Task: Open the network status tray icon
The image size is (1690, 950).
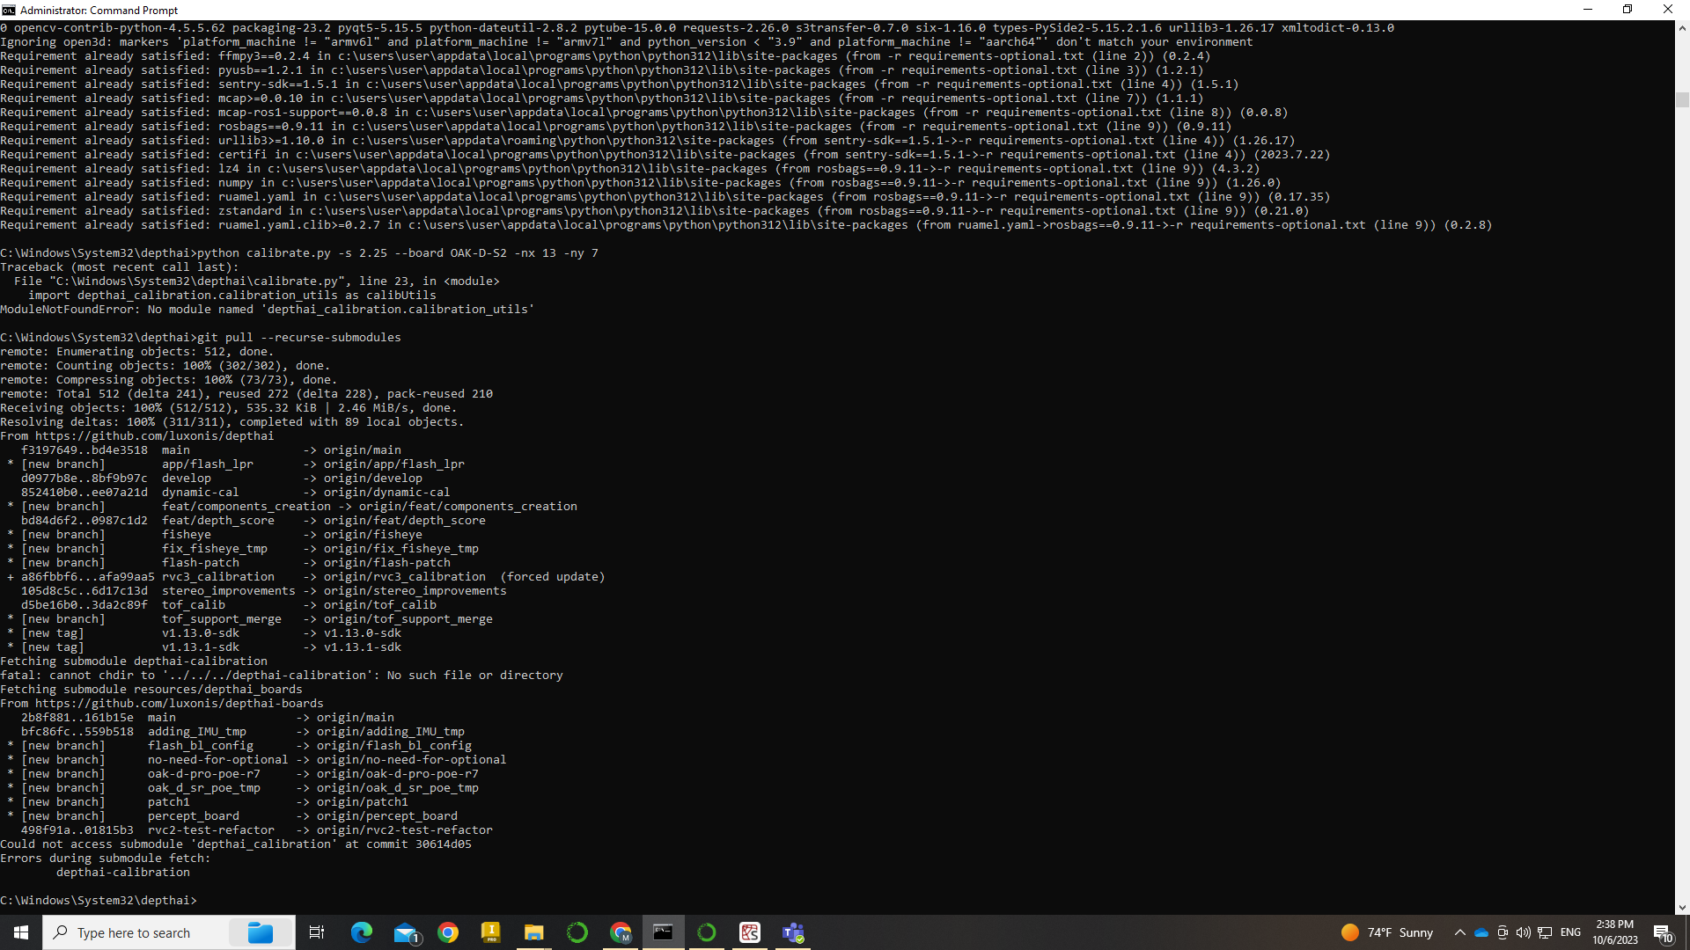Action: pos(1545,932)
